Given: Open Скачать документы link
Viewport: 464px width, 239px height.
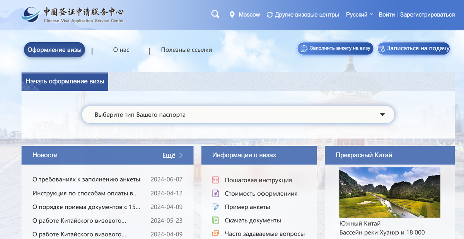Looking at the screenshot, I should (253, 220).
